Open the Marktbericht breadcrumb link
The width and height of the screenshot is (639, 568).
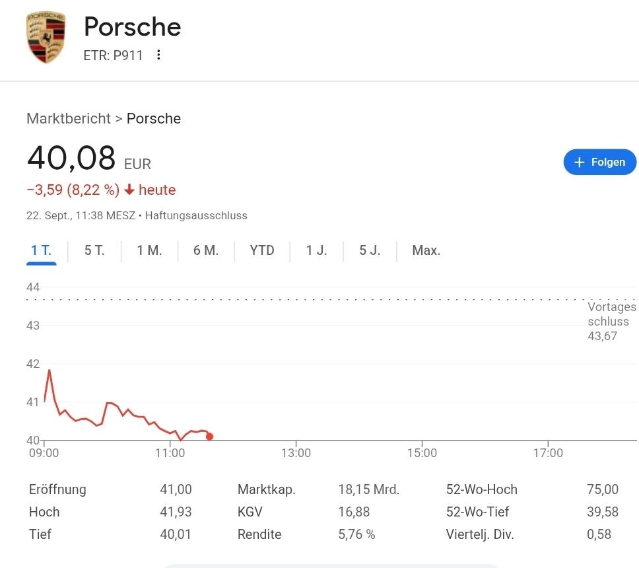69,119
